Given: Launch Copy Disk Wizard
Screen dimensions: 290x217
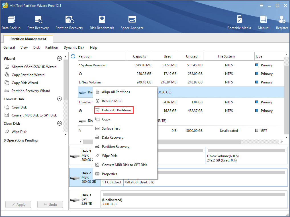Looking at the screenshot, I should pos(21,83).
